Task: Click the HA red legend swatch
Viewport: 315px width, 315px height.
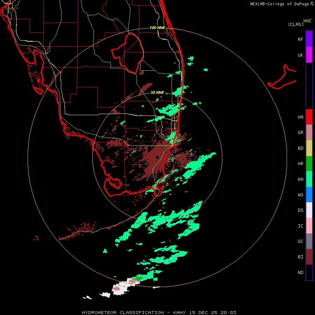Action: coord(309,117)
